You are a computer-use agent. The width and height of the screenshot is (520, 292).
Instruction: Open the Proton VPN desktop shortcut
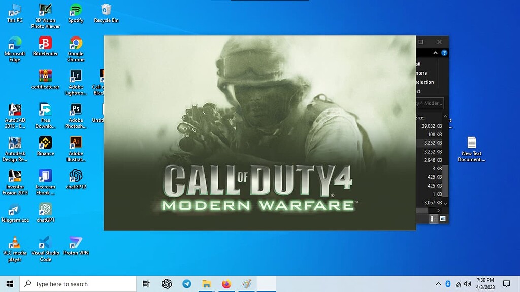click(75, 244)
